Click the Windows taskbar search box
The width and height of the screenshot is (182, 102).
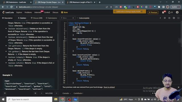pos(29,99)
